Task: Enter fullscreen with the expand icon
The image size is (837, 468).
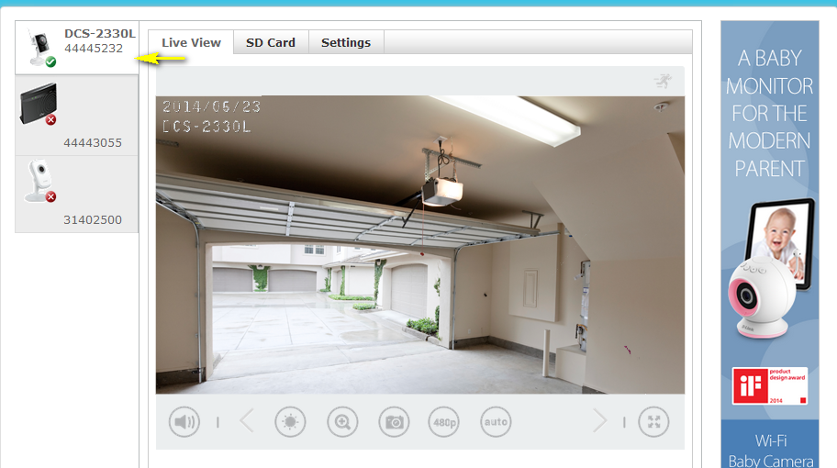Action: 653,422
